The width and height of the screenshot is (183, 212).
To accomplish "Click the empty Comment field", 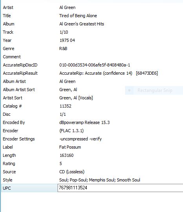I will 121,57.
